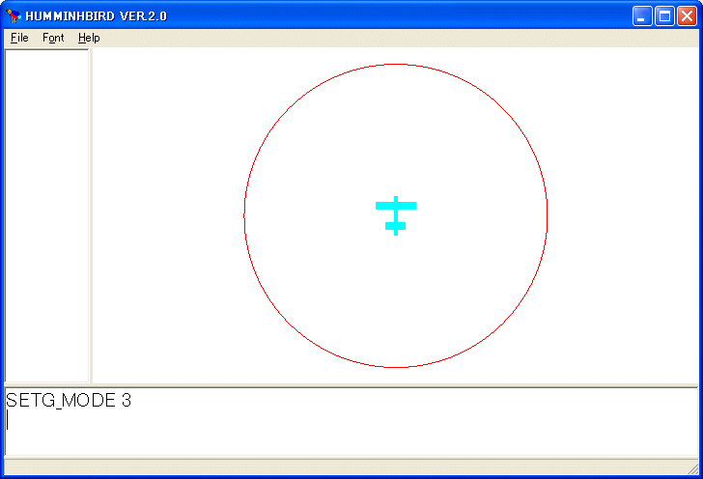
Task: Close the Humminhbird window
Action: tap(687, 16)
